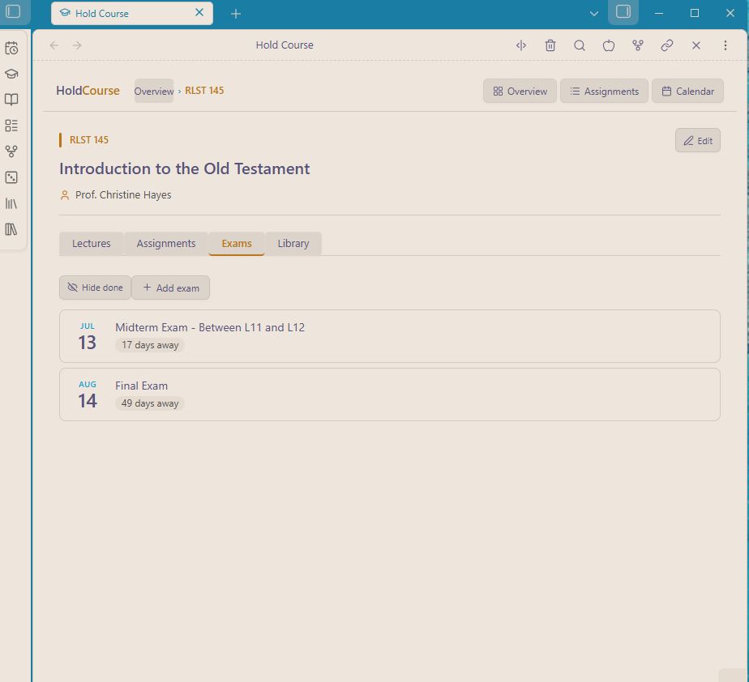Select the Exams tab
The width and height of the screenshot is (749, 682).
tap(237, 244)
